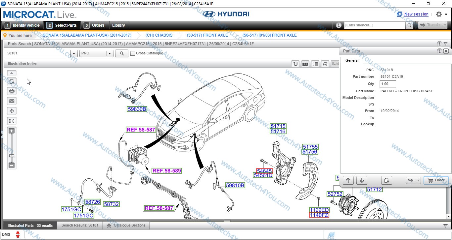The width and height of the screenshot is (452, 240).
Task: Open the filmstrip thumbnail index view
Action: pos(305,64)
